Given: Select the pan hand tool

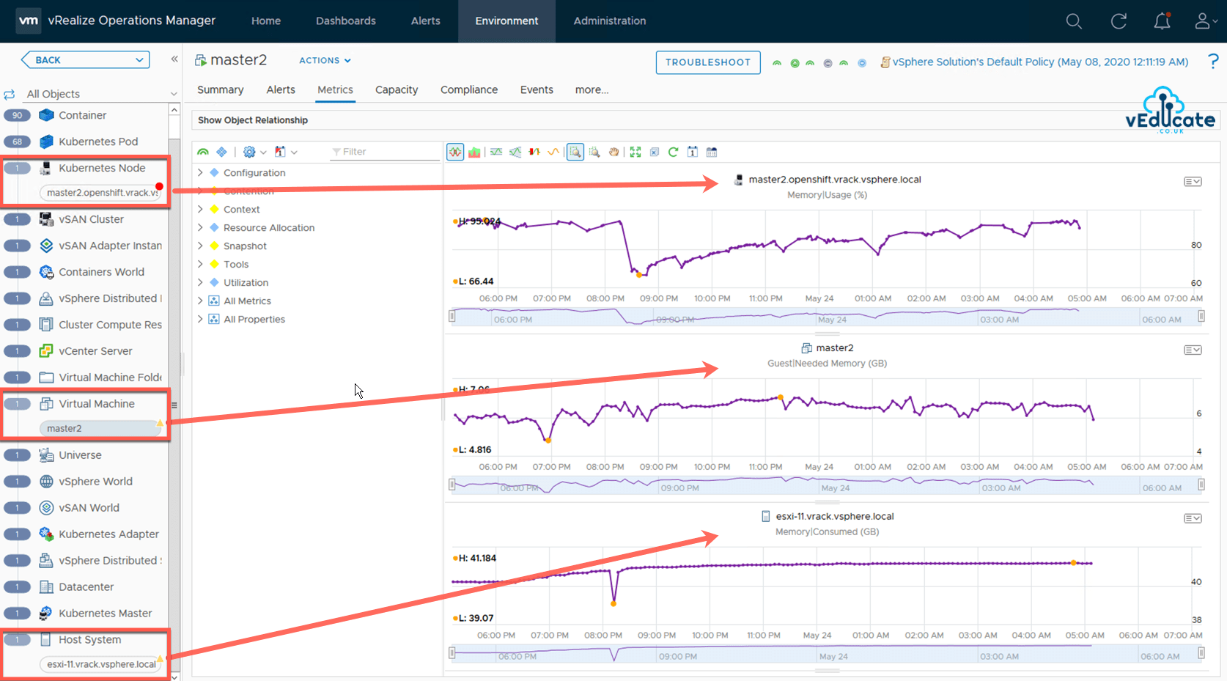Looking at the screenshot, I should click(613, 152).
